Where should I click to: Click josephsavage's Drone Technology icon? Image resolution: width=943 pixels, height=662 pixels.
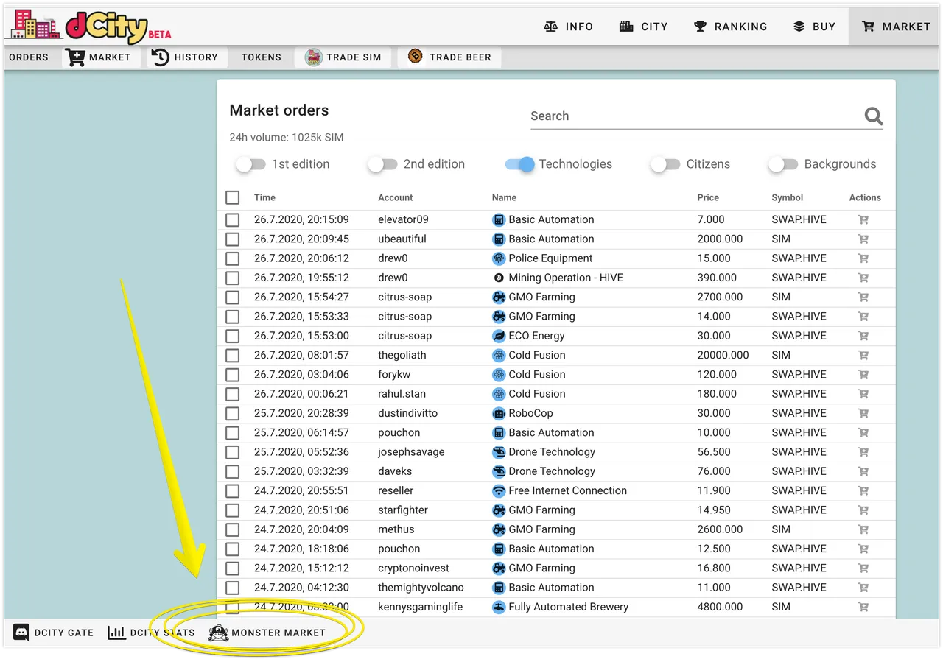click(499, 452)
